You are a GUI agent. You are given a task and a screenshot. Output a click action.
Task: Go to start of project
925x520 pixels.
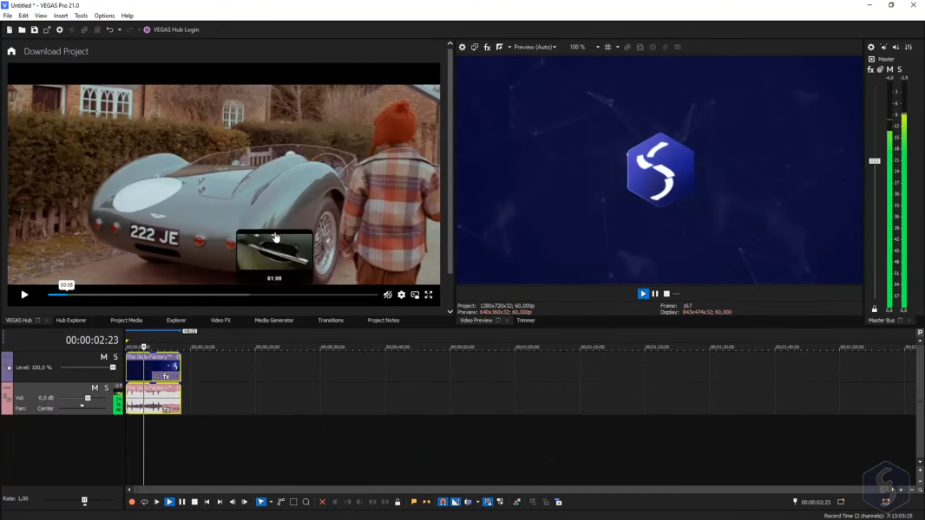click(x=207, y=503)
